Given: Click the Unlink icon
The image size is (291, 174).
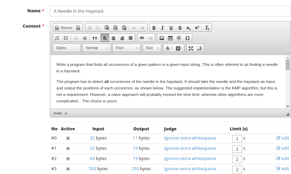Looking at the screenshot, I should pos(150,38).
